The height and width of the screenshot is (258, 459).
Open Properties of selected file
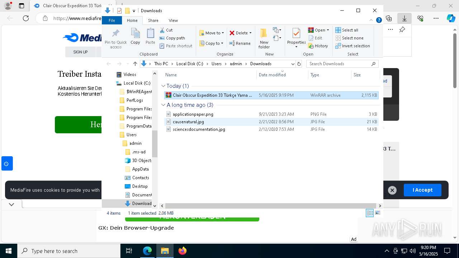click(296, 39)
